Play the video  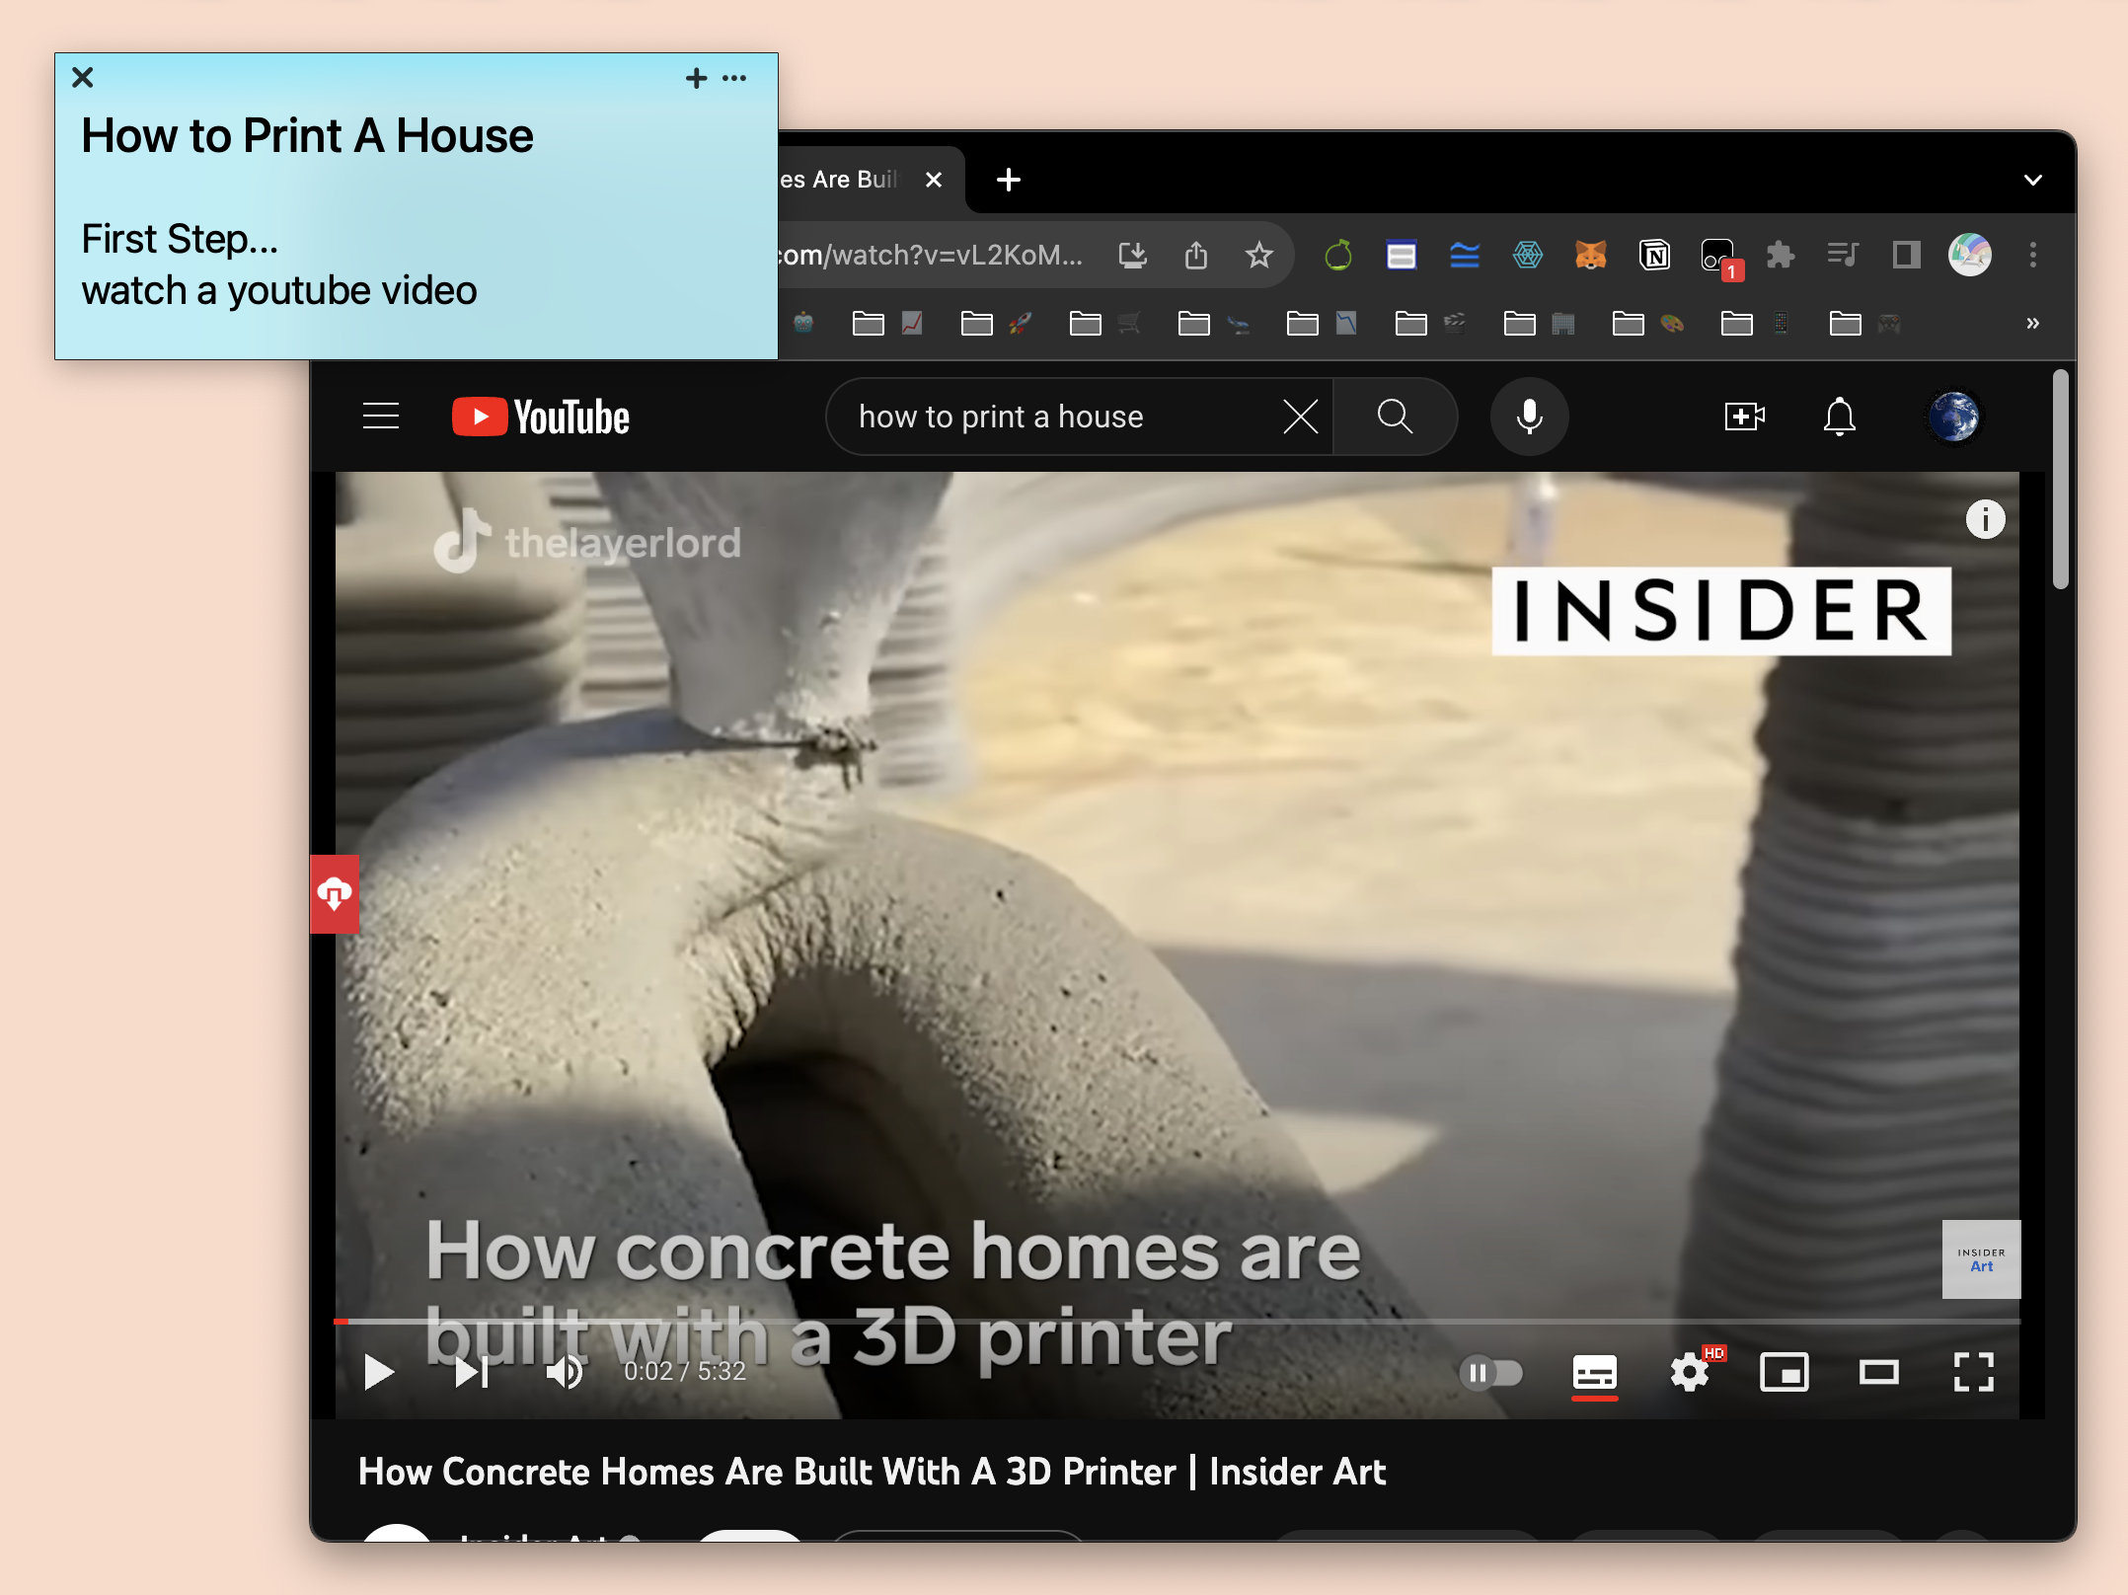tap(378, 1371)
